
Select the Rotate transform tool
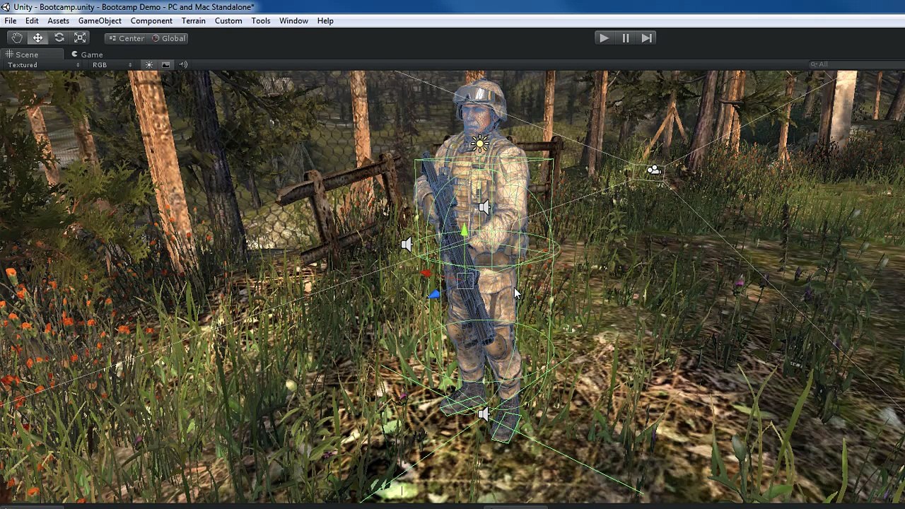[59, 38]
